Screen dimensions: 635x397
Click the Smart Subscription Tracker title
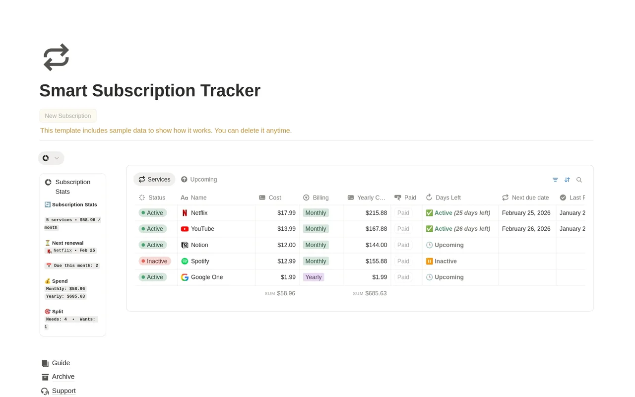pyautogui.click(x=150, y=90)
